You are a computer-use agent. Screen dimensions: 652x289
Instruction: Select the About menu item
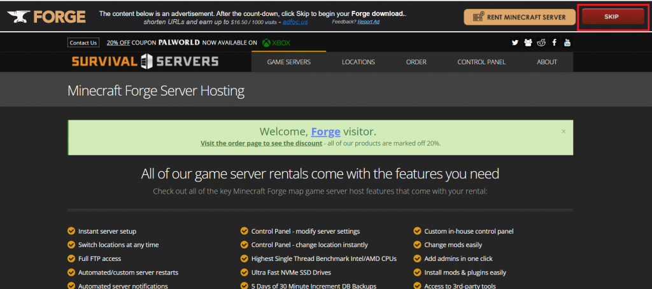tap(546, 62)
